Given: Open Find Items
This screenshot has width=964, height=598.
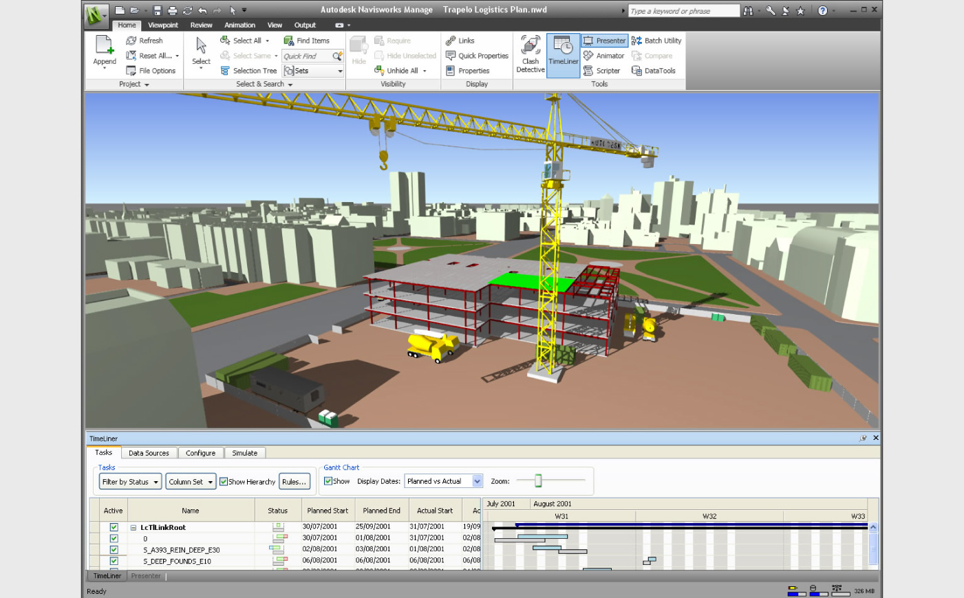Looking at the screenshot, I should point(307,41).
